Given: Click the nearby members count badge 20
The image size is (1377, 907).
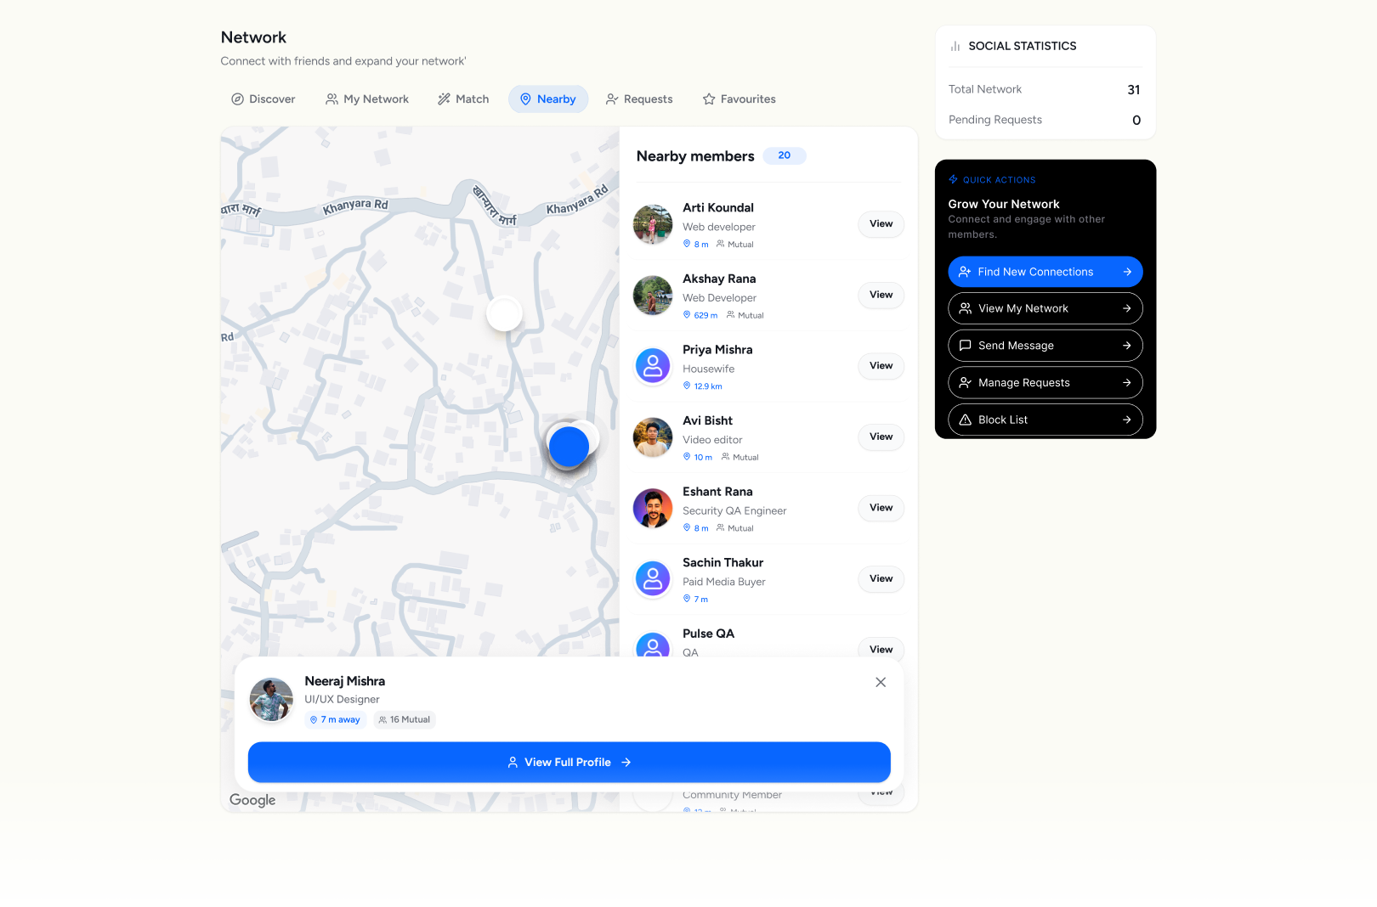Looking at the screenshot, I should (x=784, y=155).
